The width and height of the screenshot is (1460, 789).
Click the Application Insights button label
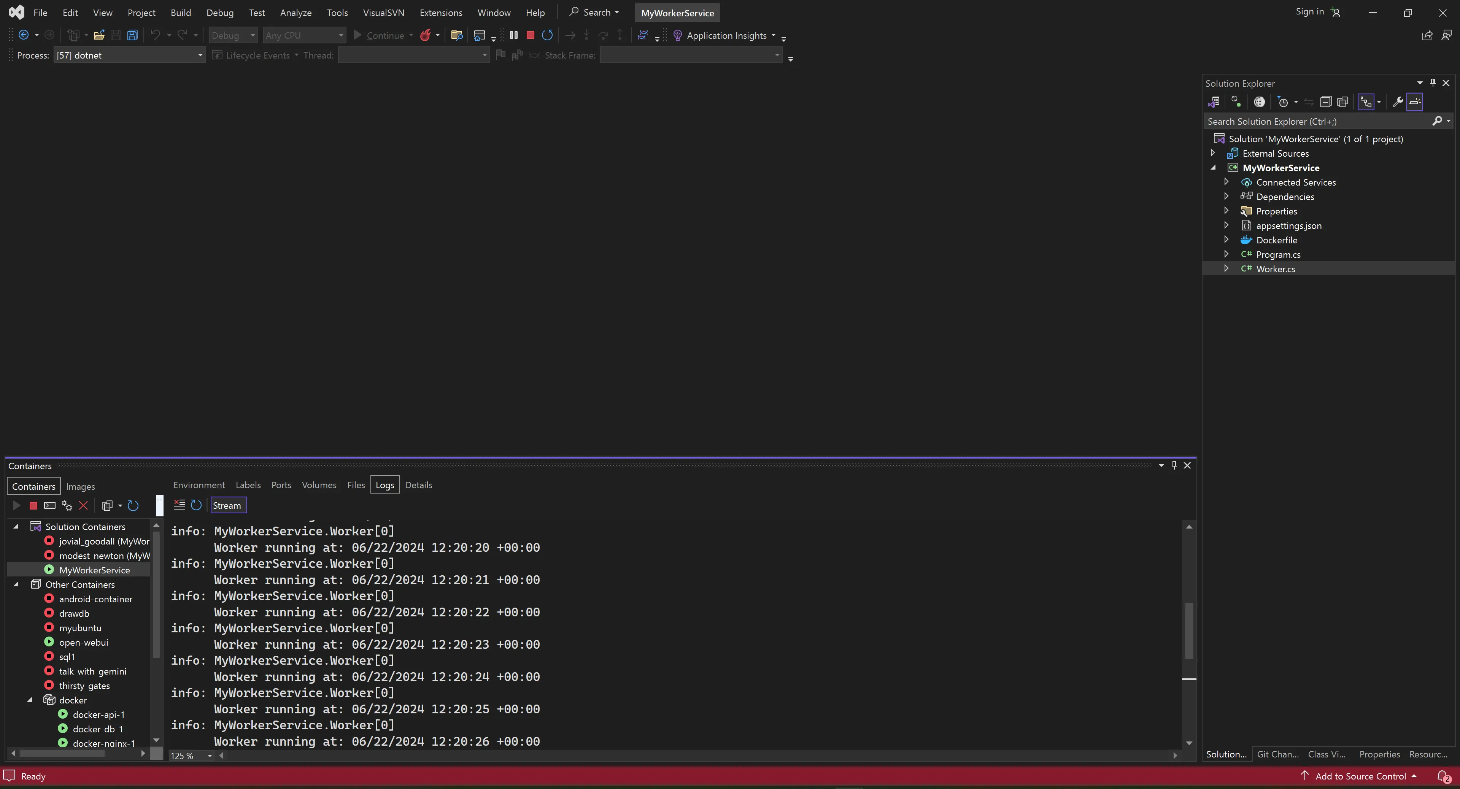(727, 35)
